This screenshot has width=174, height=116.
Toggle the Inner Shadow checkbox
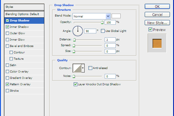[x=7, y=27]
